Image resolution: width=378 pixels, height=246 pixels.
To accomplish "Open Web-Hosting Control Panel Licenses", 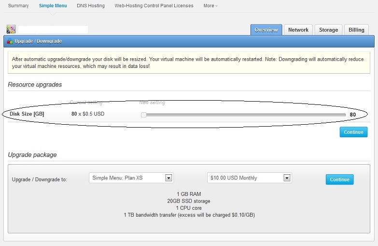I will (x=154, y=6).
